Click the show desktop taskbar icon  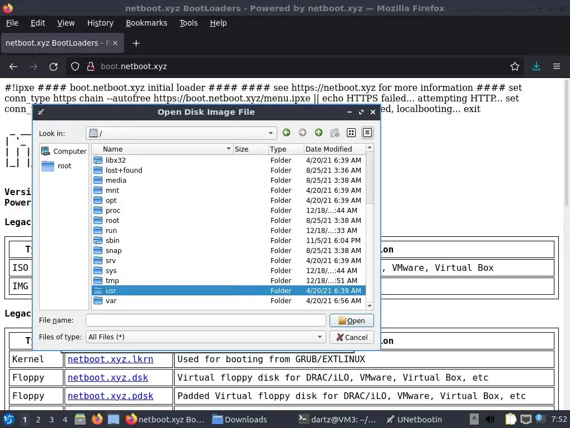pos(114,420)
